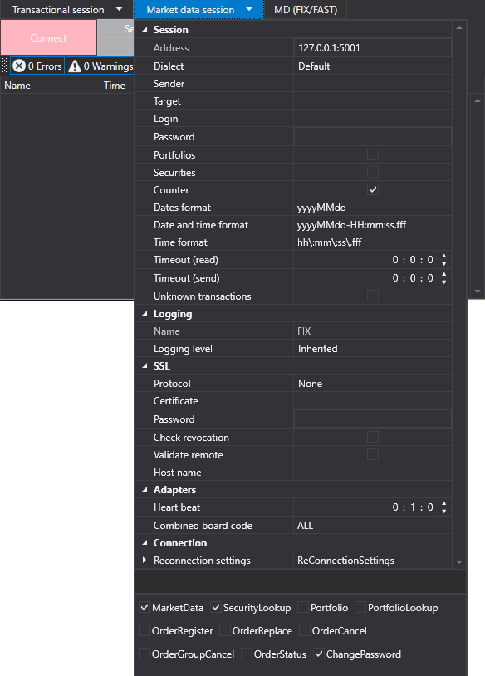Uncheck the SecurityLookup checkbox
485x676 pixels.
click(x=216, y=607)
